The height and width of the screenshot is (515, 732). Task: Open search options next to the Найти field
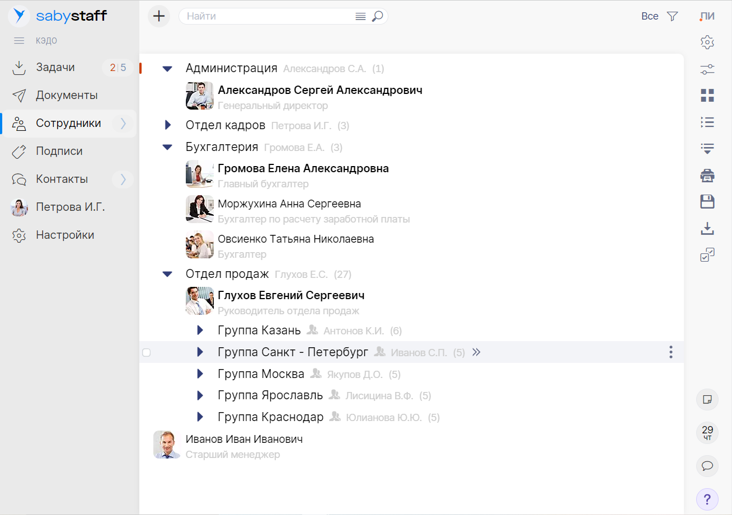tap(360, 16)
